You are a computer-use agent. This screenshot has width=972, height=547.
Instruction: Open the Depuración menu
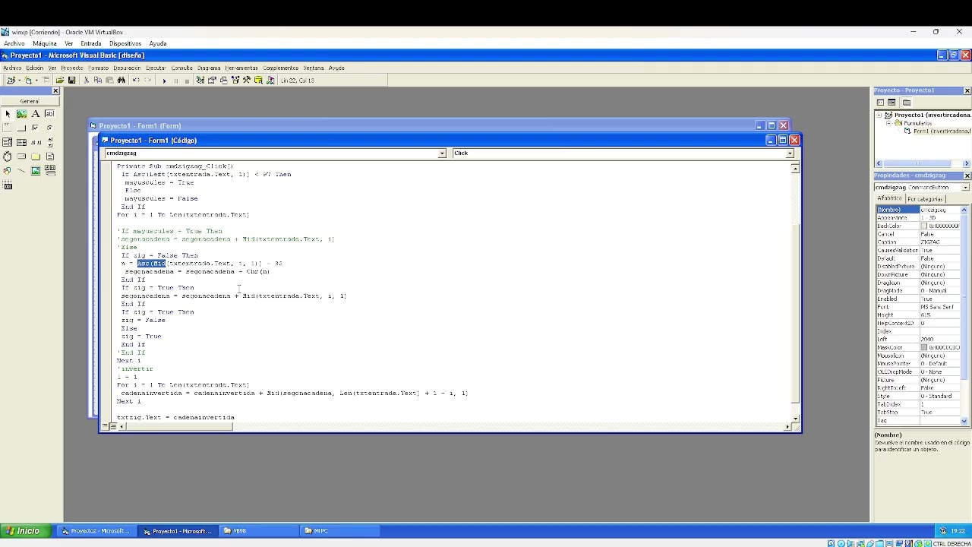tap(127, 68)
